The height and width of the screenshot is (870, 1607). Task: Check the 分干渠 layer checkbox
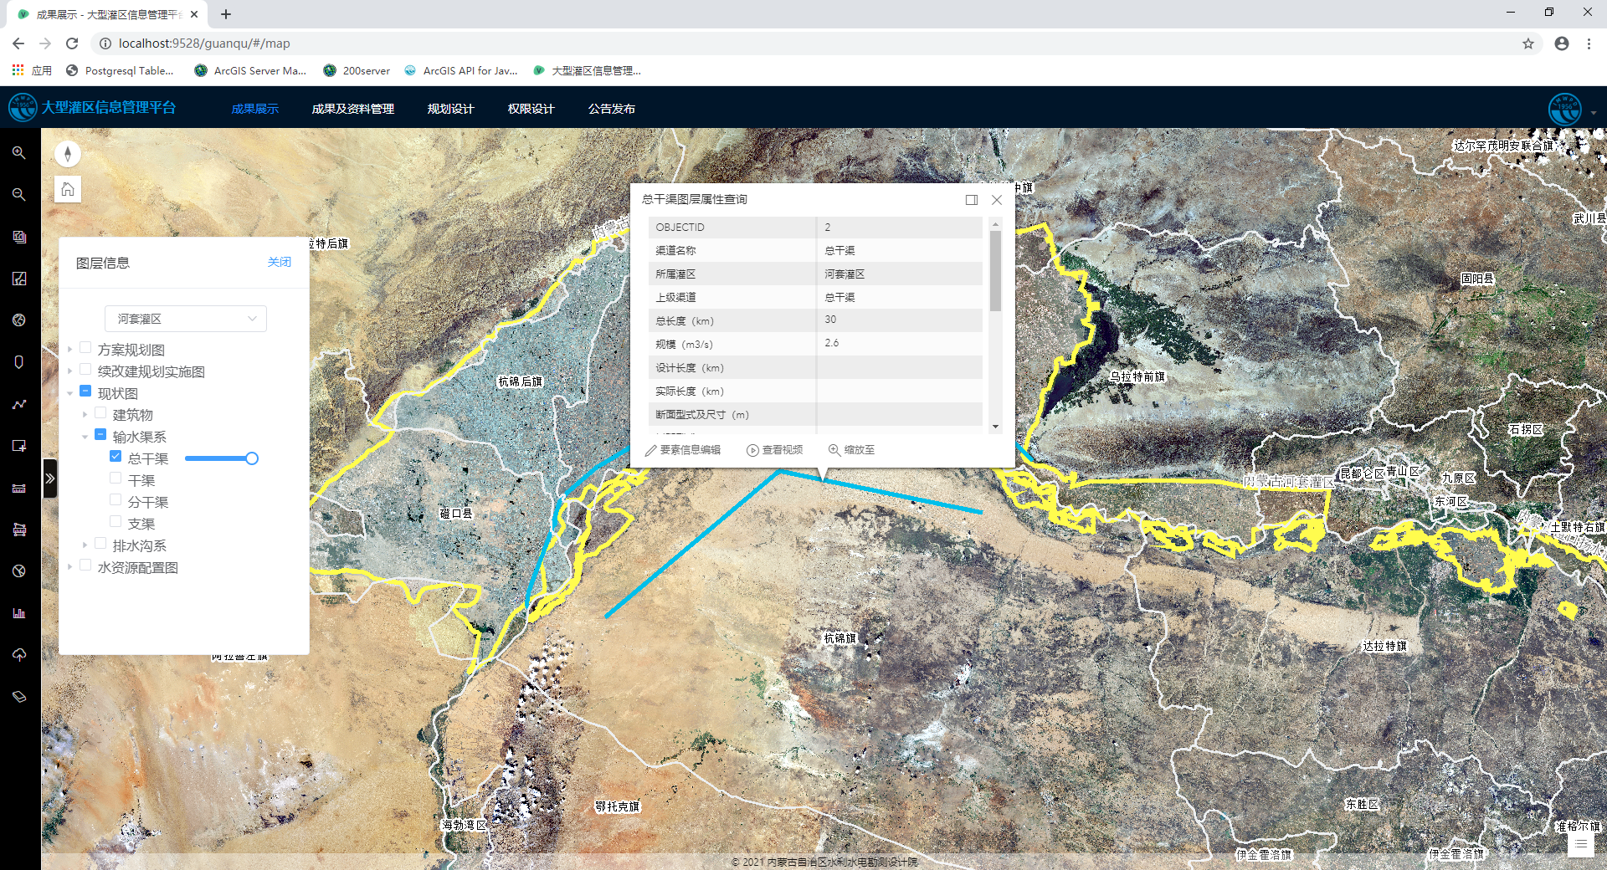click(116, 499)
